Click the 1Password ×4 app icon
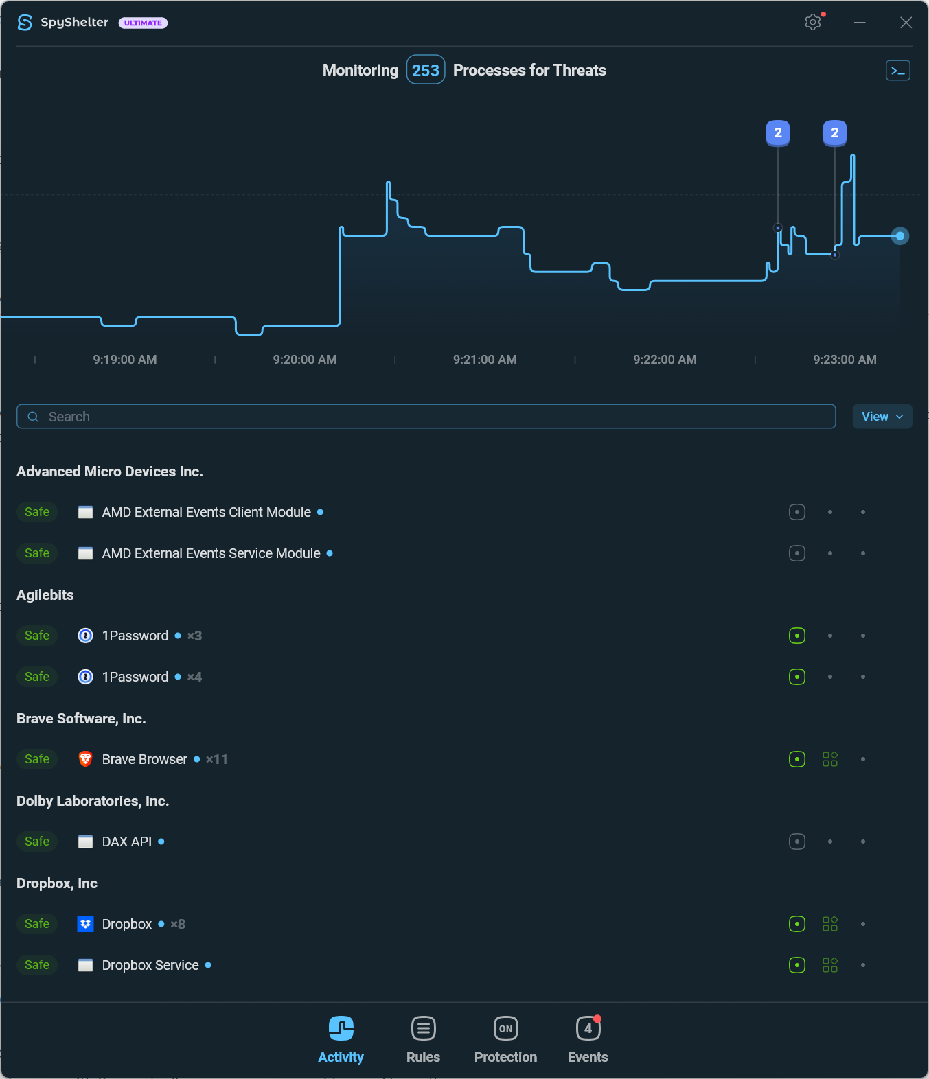 point(85,677)
